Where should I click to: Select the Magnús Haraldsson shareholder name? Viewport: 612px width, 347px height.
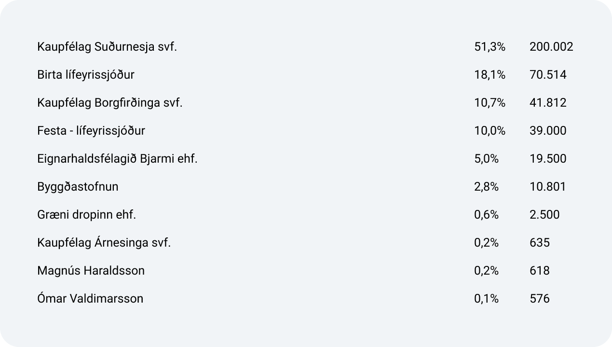pyautogui.click(x=91, y=271)
